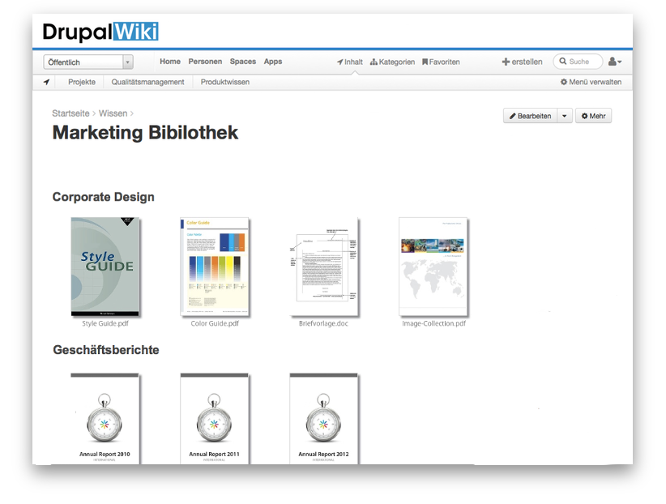Open the Apps menu item
This screenshot has width=666, height=504.
(x=273, y=62)
